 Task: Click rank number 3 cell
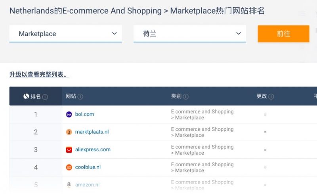[x=36, y=150]
